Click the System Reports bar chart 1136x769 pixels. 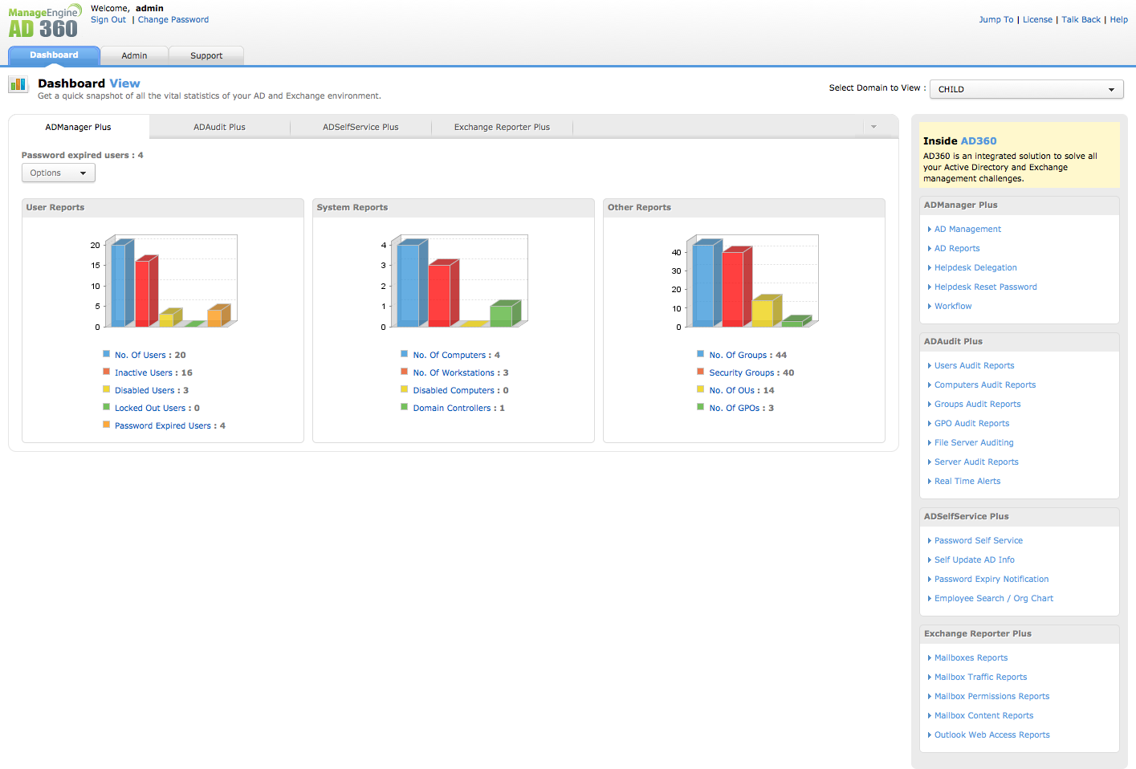454,282
